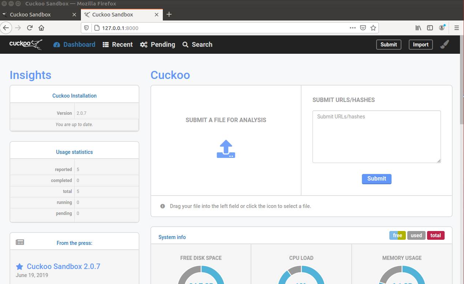Open the theme paintbrush icon
This screenshot has height=284, width=464.
(x=444, y=44)
